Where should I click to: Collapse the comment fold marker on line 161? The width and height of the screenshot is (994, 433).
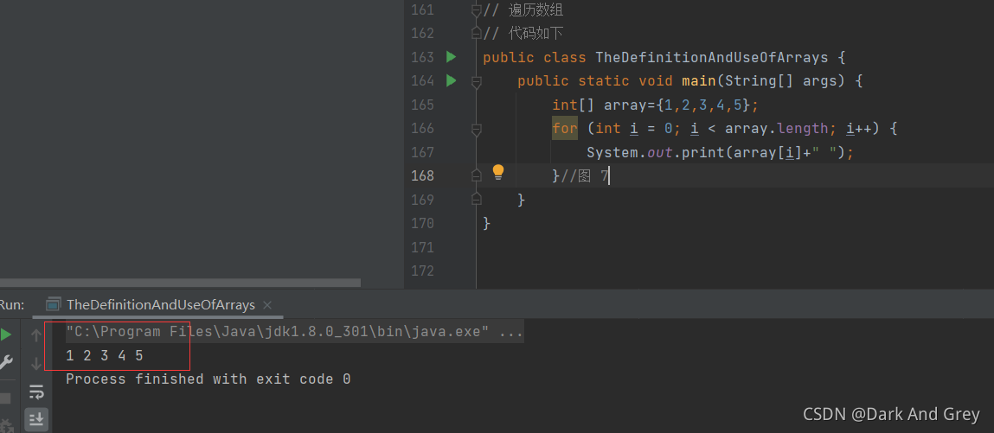[476, 10]
